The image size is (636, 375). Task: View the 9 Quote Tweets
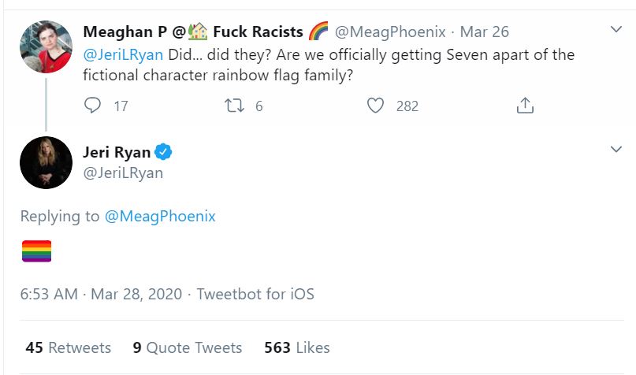click(x=188, y=347)
